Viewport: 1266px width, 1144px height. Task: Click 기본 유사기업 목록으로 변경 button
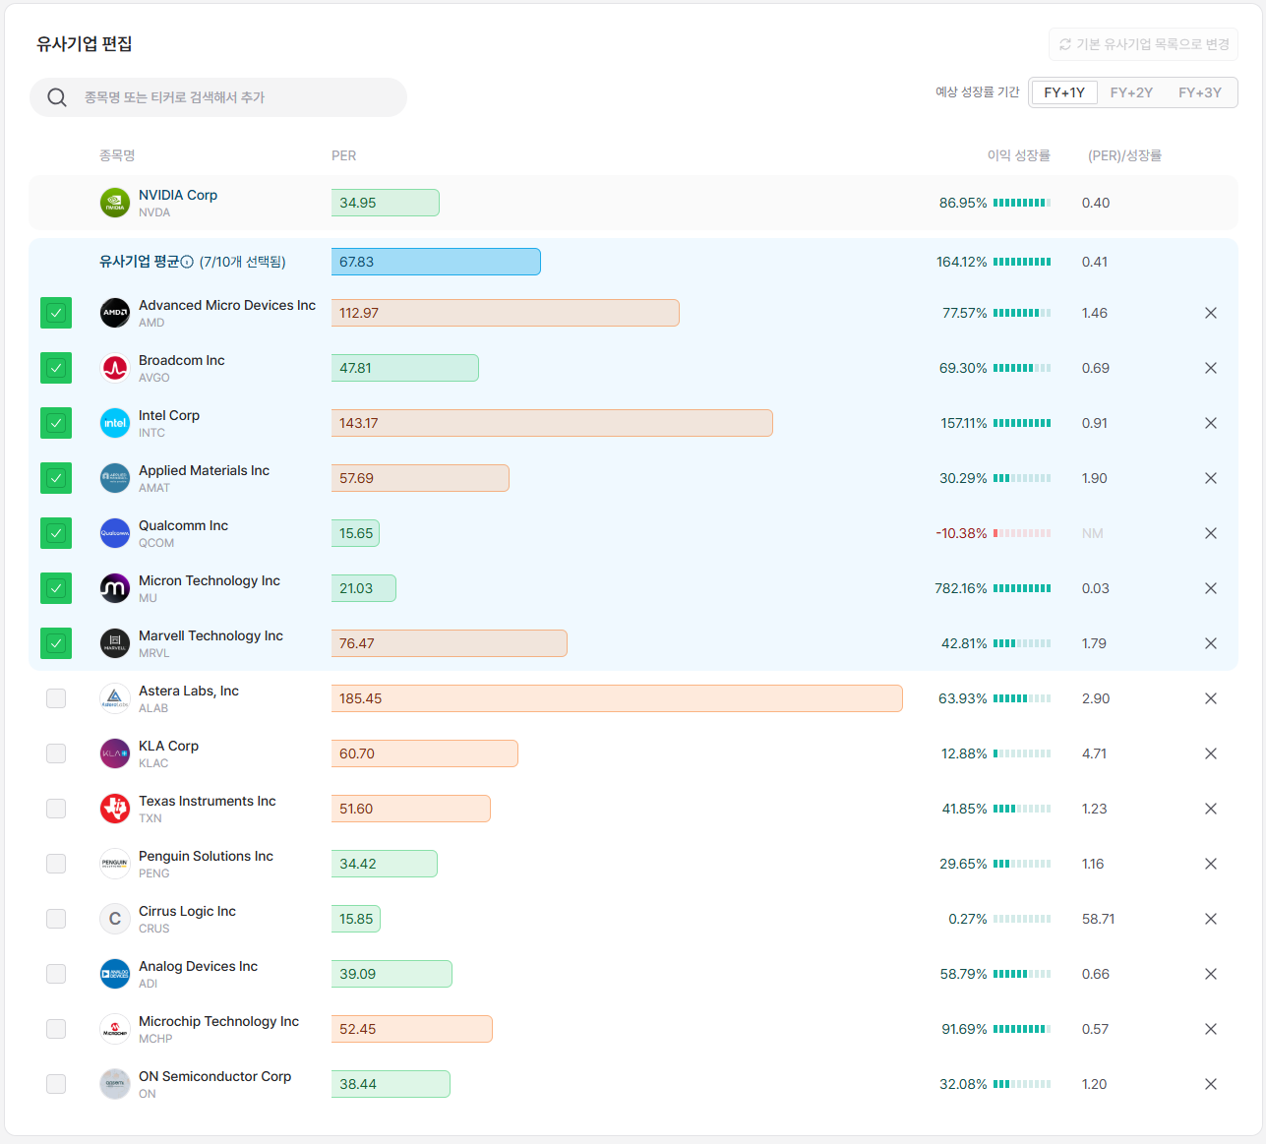1143,44
